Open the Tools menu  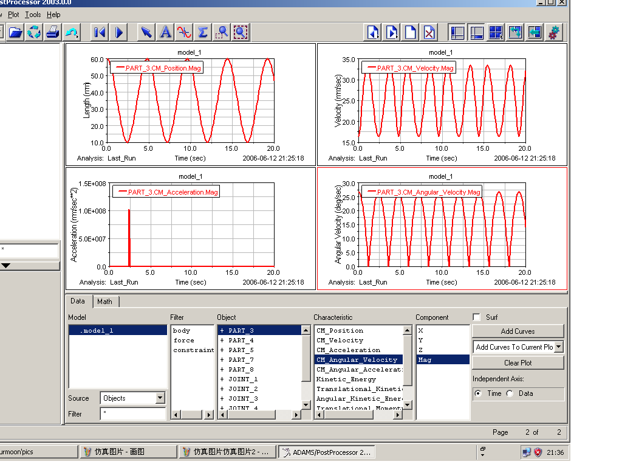33,14
